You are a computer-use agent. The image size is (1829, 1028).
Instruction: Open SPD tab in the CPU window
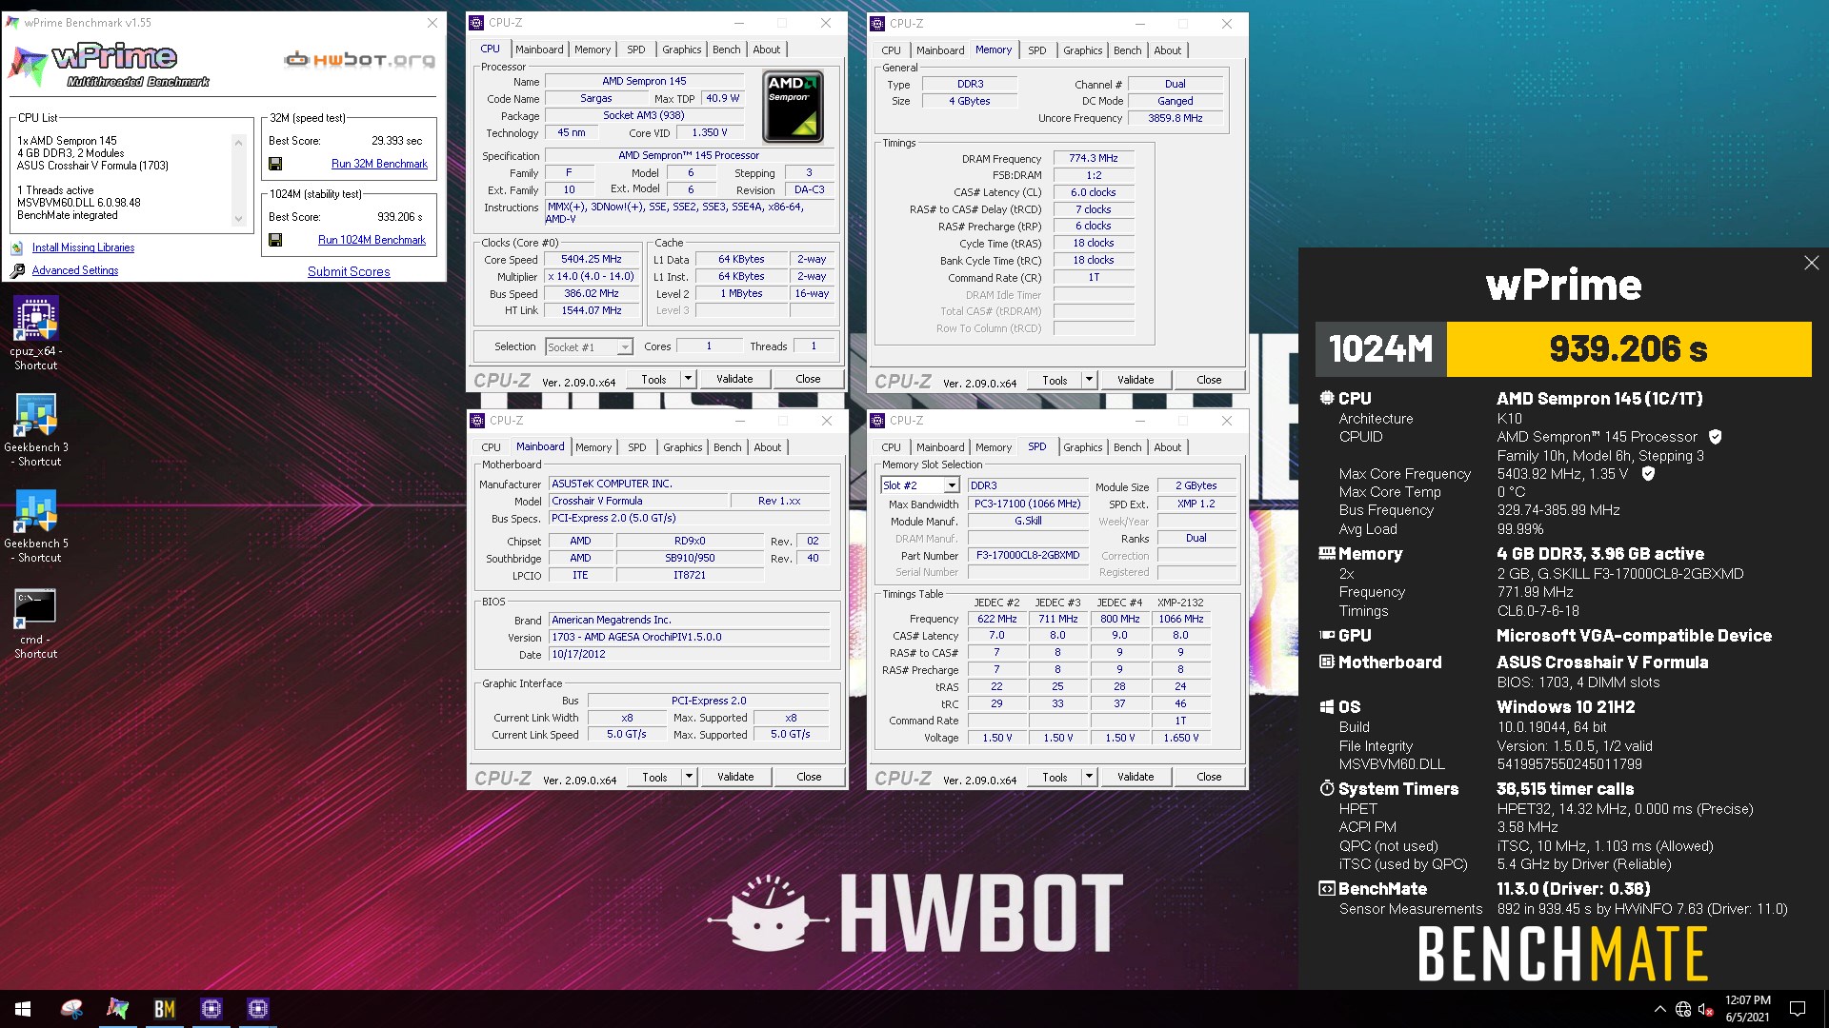click(x=636, y=49)
